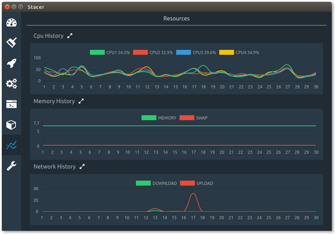This screenshot has width=335, height=234.
Task: Open Processes terminal window icon
Action: coord(12,104)
